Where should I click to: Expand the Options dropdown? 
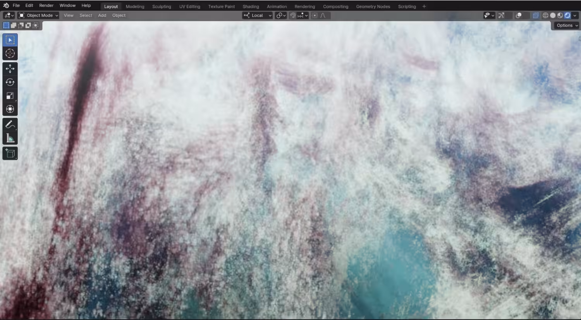pyautogui.click(x=567, y=26)
